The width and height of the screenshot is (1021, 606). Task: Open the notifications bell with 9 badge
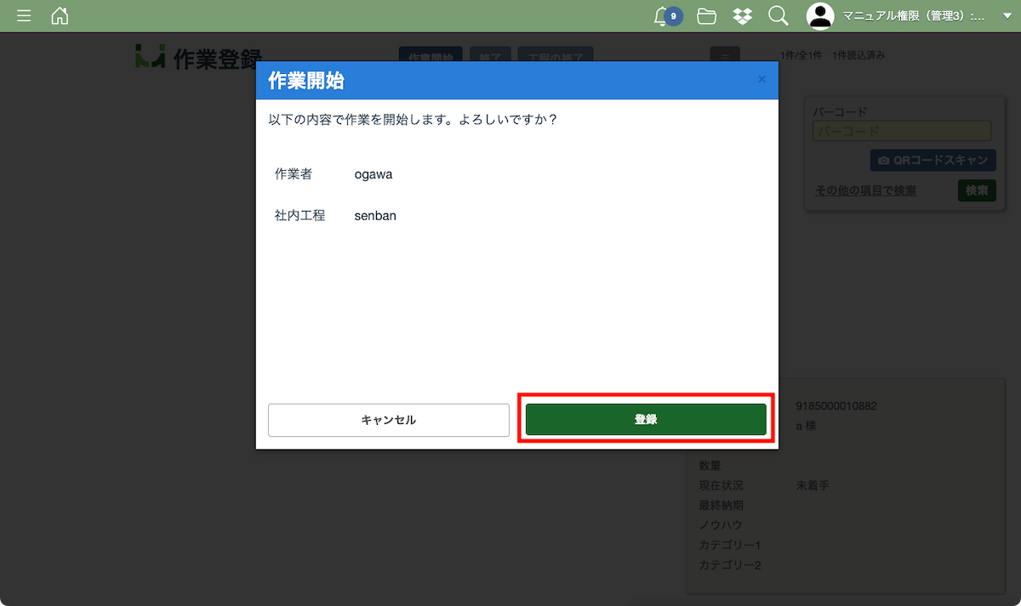tap(663, 16)
